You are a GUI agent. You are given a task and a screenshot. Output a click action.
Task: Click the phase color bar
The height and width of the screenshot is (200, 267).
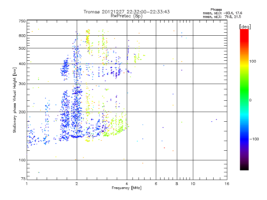(x=244, y=99)
